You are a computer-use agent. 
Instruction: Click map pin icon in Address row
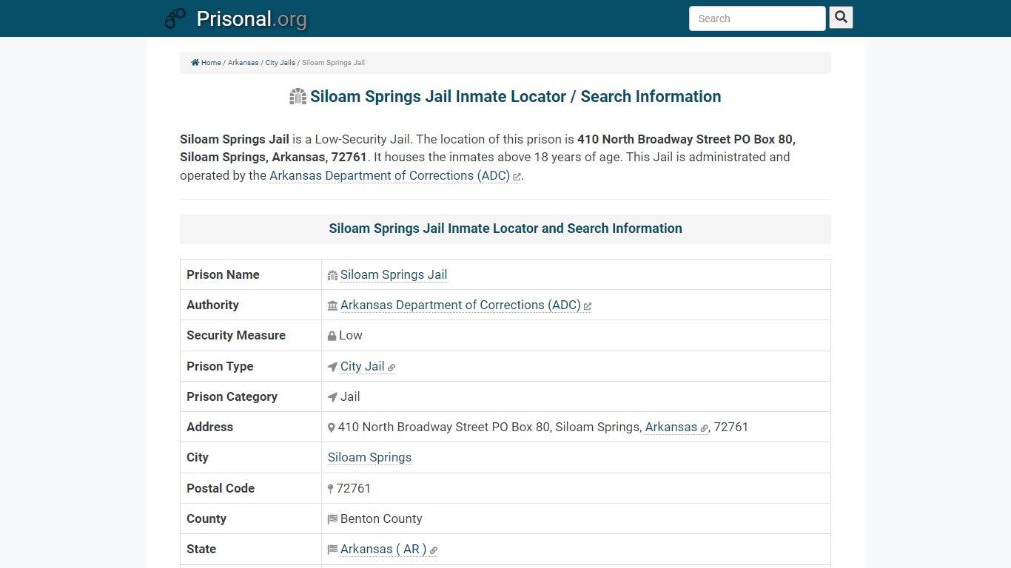click(x=332, y=427)
